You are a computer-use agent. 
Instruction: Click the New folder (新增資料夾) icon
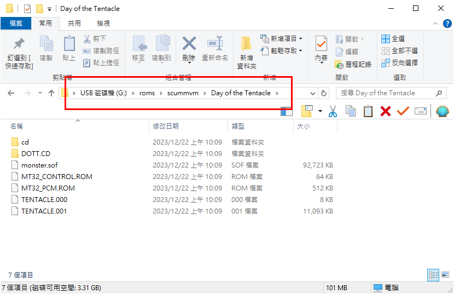[246, 44]
